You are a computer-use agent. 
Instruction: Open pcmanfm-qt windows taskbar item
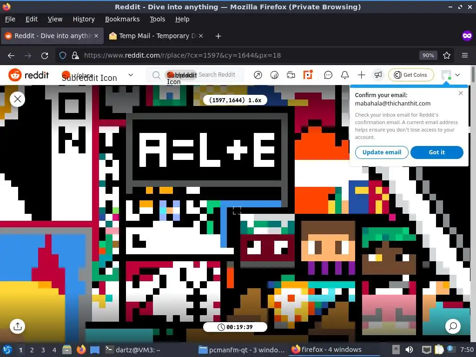241,350
